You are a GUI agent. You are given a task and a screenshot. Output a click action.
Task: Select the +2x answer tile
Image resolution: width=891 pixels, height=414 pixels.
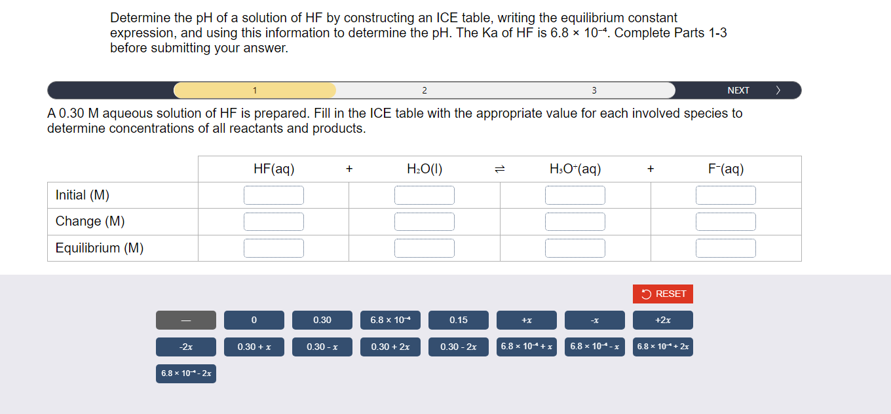pos(663,320)
